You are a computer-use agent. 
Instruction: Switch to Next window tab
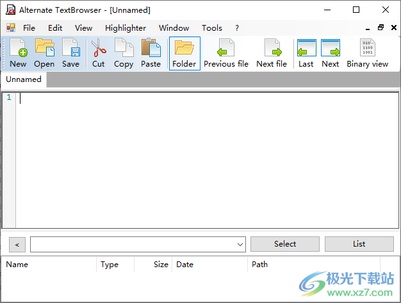coord(331,53)
